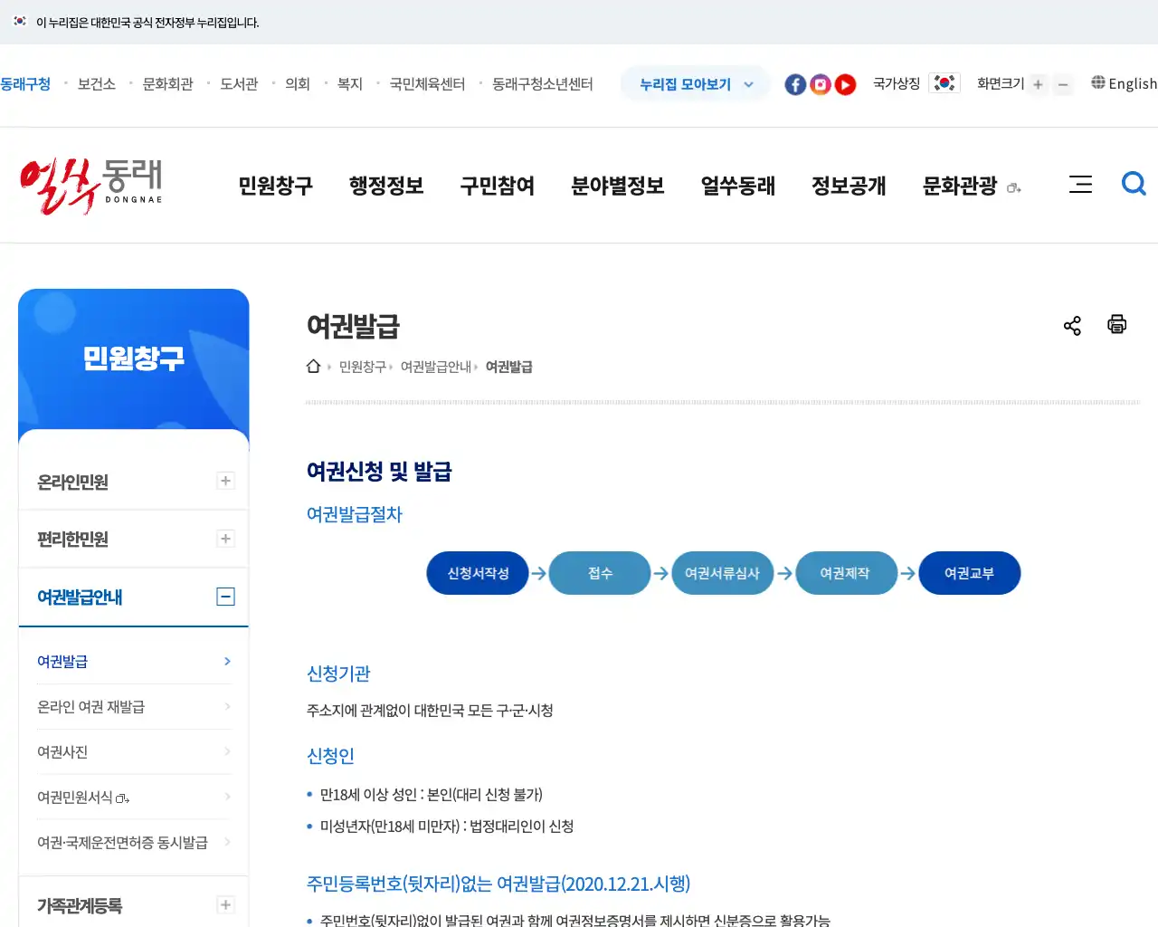Expand the 누리집 모아보기 dropdown
The width and height of the screenshot is (1158, 927).
695,84
